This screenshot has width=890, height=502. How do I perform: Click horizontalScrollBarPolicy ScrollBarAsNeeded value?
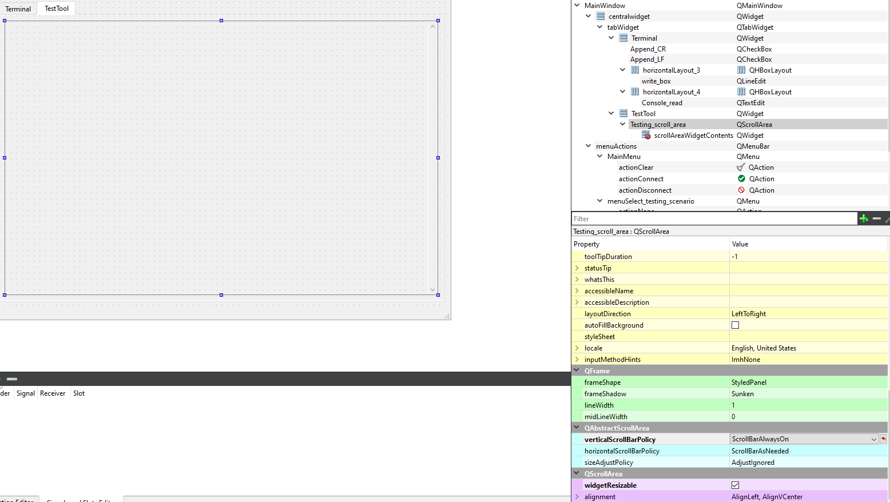point(760,451)
